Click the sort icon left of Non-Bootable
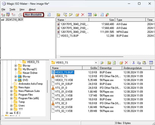Viewport: 155px width, 125px height. coord(20,15)
